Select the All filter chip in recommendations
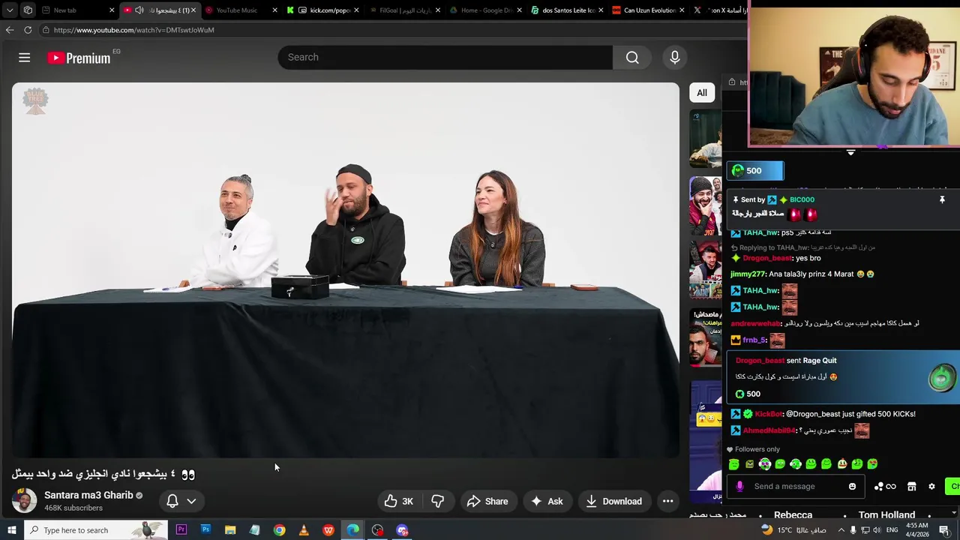The image size is (960, 540). pyautogui.click(x=702, y=93)
